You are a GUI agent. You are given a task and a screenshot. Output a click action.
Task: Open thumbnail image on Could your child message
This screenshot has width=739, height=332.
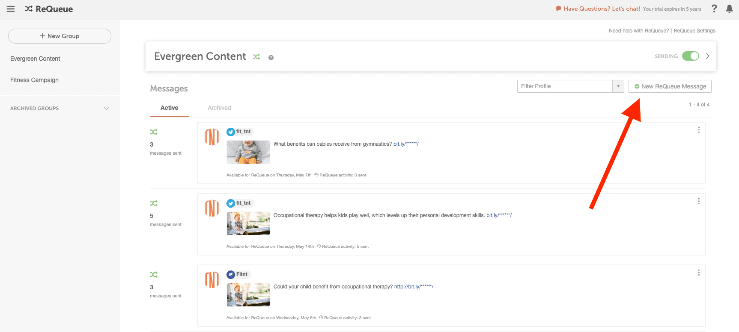248,295
